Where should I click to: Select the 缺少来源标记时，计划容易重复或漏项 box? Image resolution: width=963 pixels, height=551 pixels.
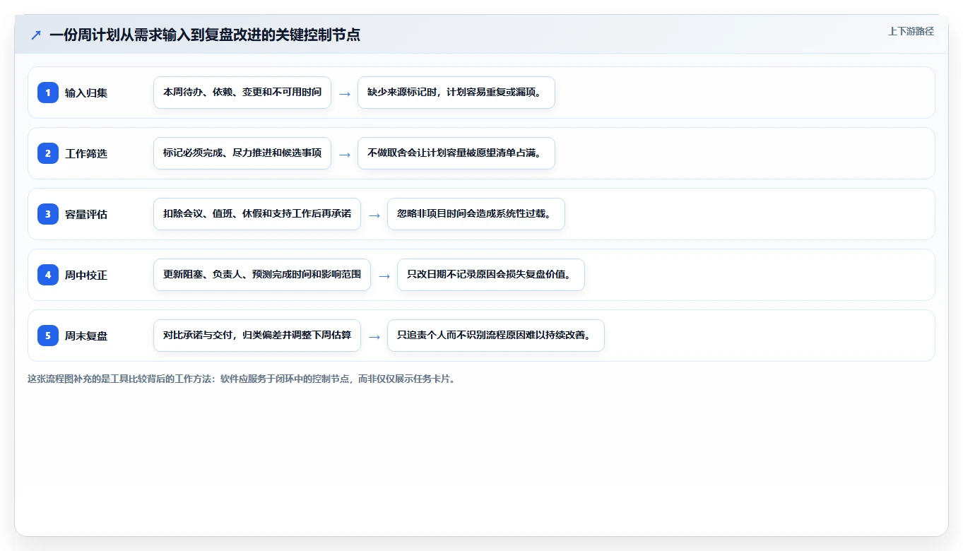pyautogui.click(x=456, y=93)
